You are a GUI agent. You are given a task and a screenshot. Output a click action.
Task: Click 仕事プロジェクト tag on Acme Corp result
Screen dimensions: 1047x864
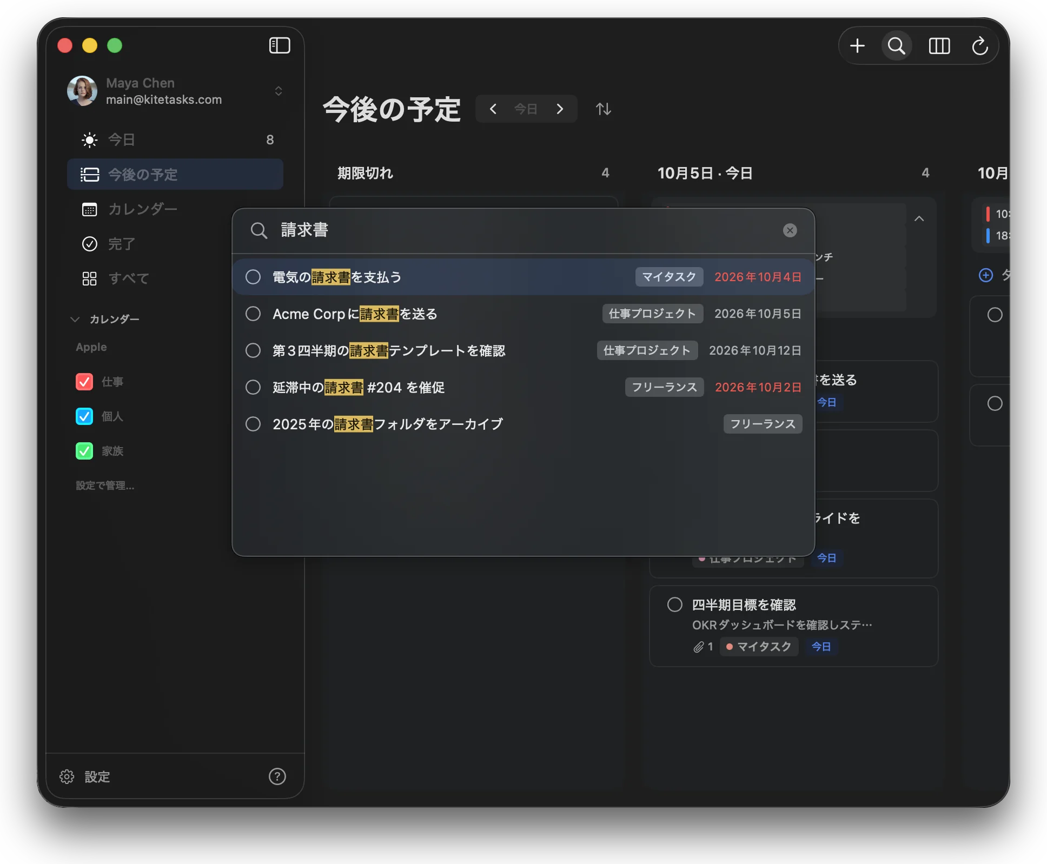[652, 314]
